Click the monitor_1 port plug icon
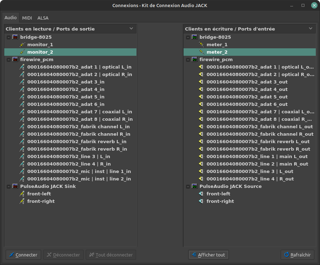The image size is (320, 265). 22,44
